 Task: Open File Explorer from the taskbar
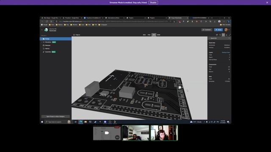coord(86,122)
